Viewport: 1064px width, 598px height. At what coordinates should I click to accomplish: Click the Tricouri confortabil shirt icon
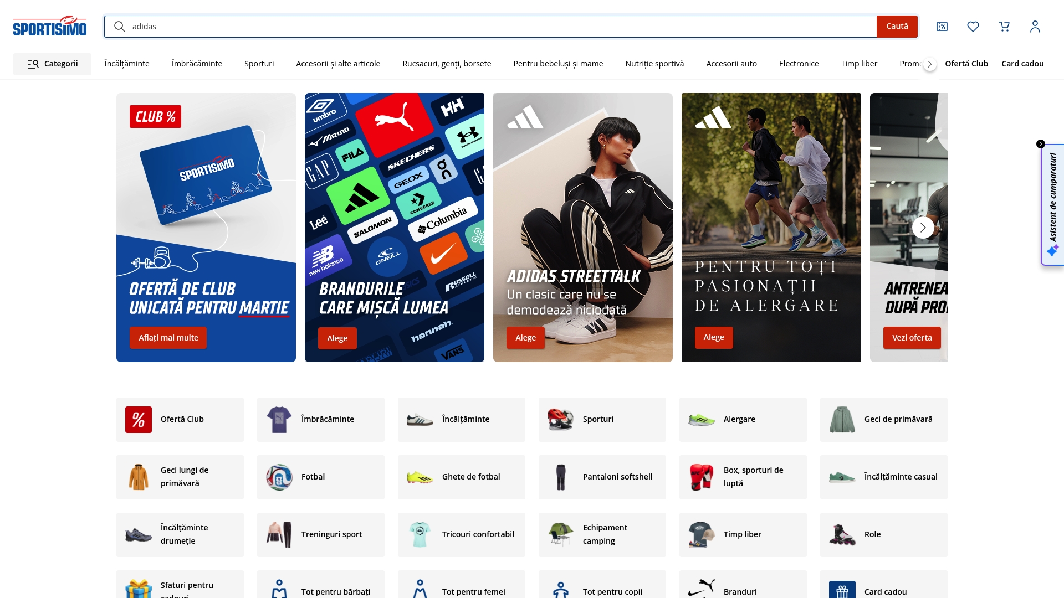tap(420, 535)
